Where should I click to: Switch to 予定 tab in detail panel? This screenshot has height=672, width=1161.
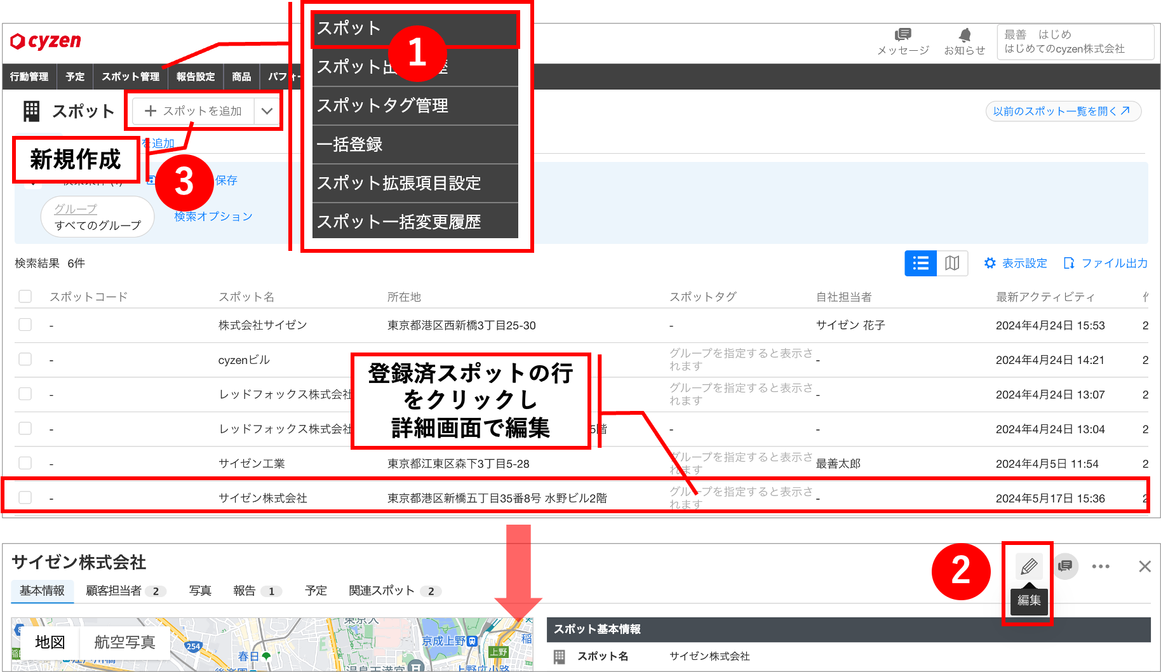tap(316, 591)
